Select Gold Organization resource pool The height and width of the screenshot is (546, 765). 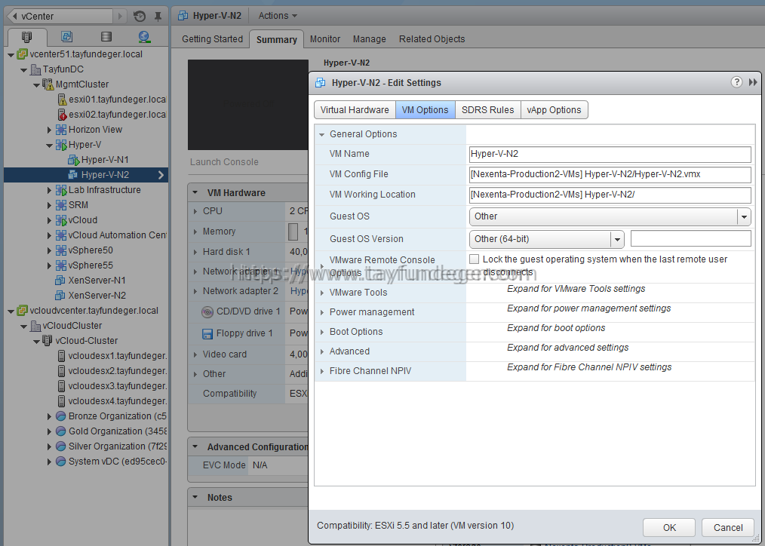tap(117, 431)
